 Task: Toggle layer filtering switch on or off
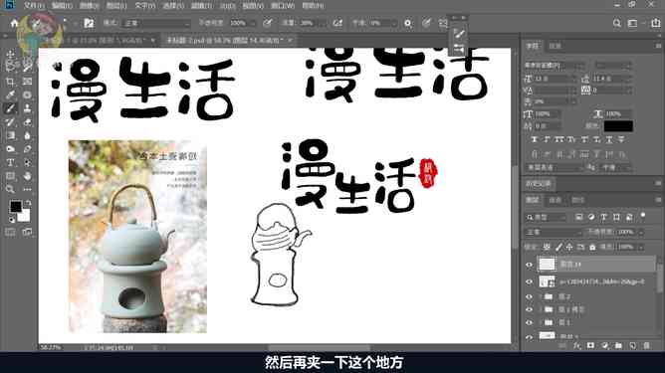coord(643,216)
